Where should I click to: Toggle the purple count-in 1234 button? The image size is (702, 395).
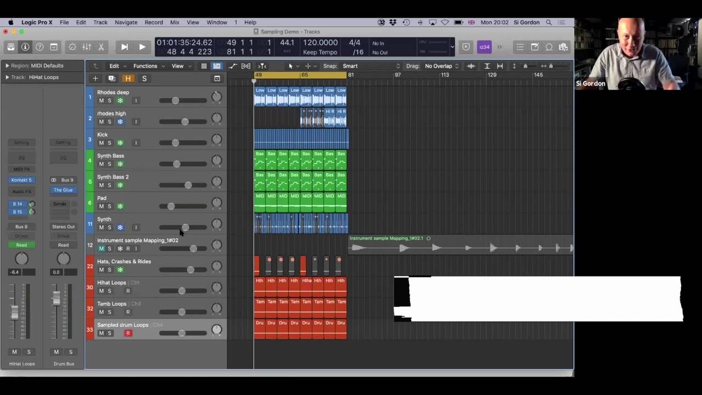[484, 47]
